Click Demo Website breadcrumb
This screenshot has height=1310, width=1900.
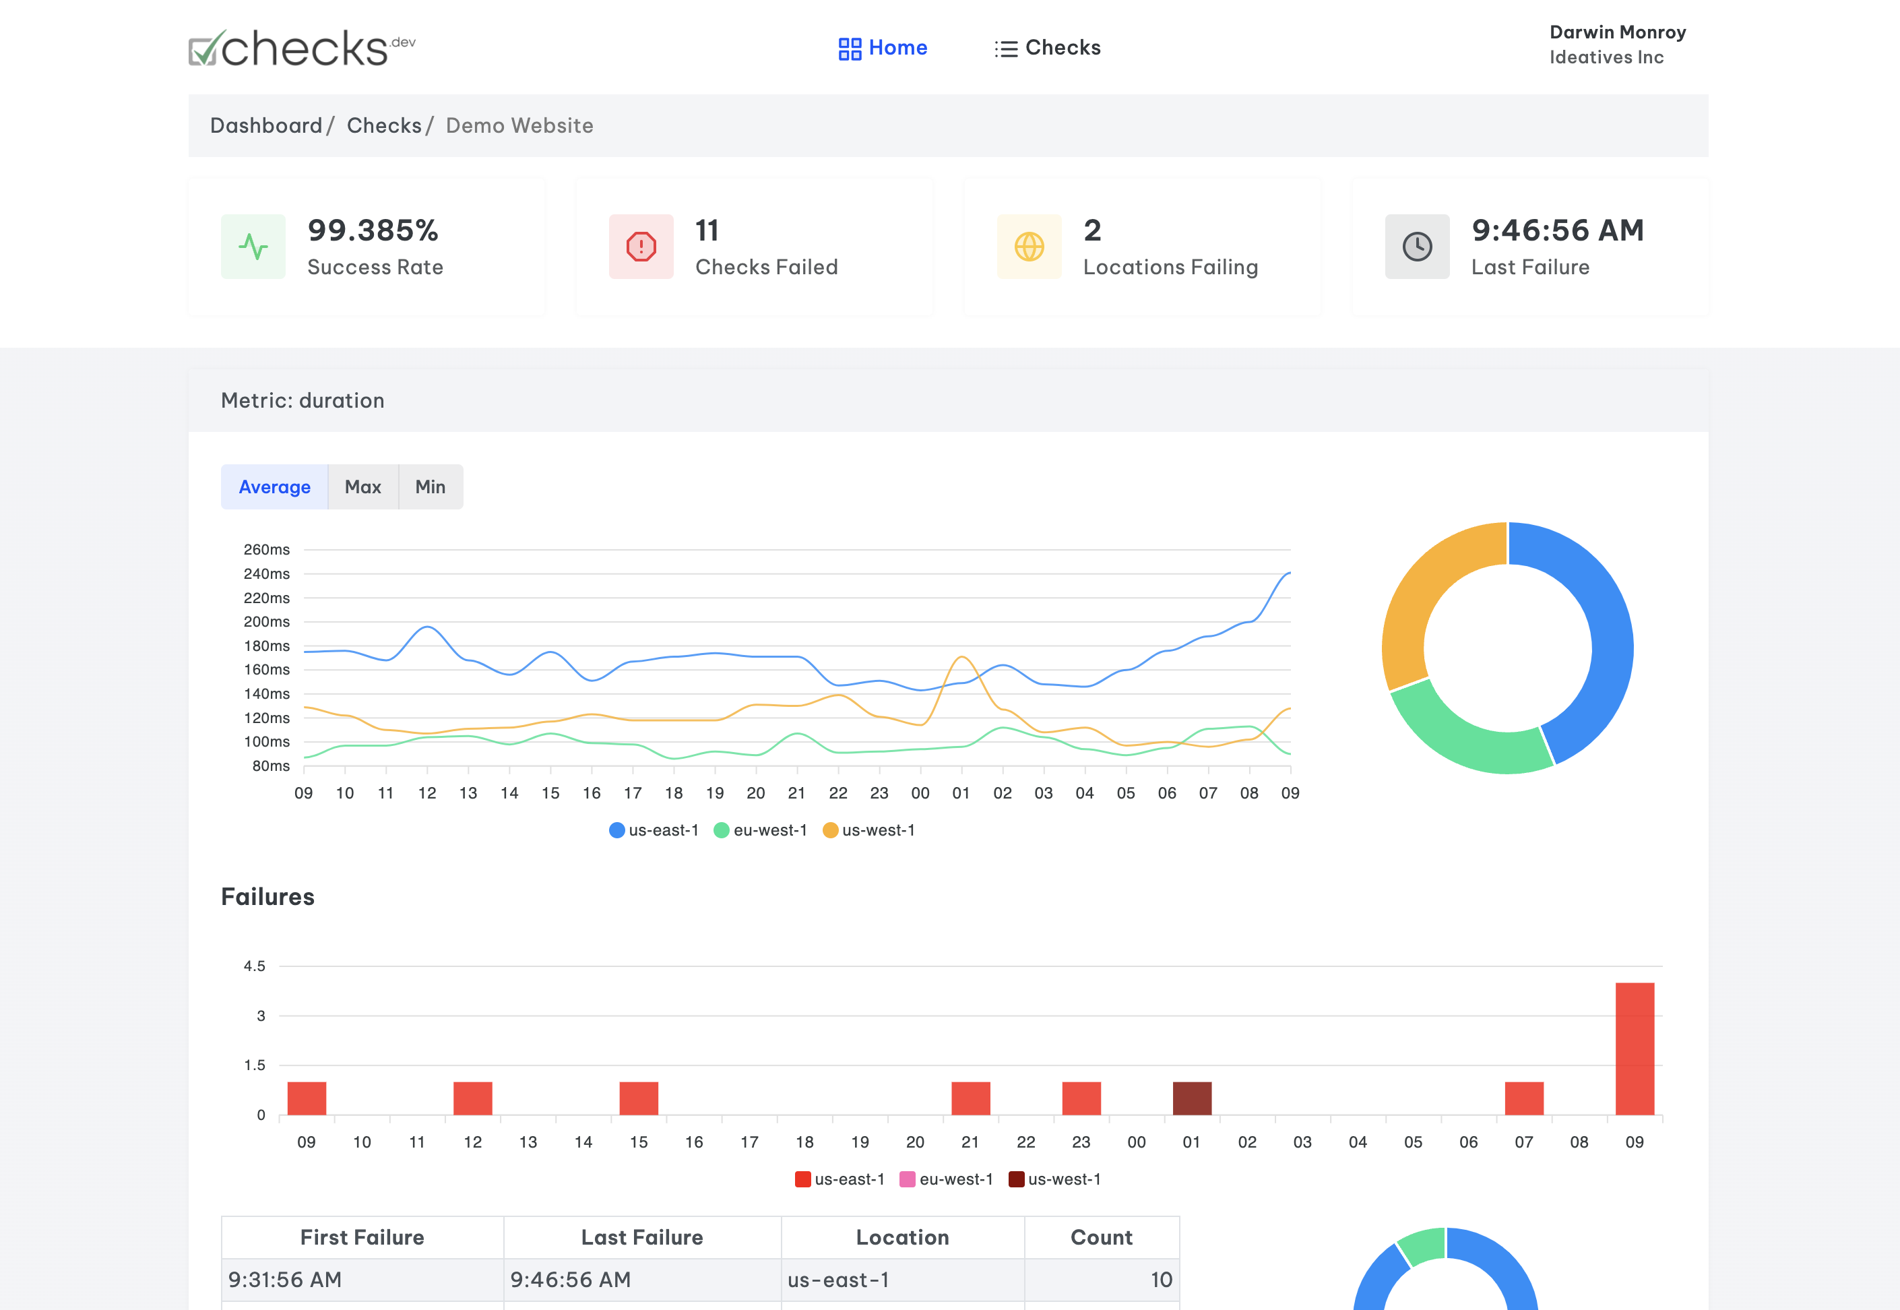[x=519, y=125]
